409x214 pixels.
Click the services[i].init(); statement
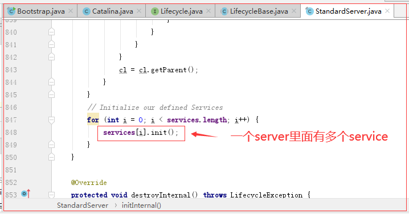tap(141, 133)
